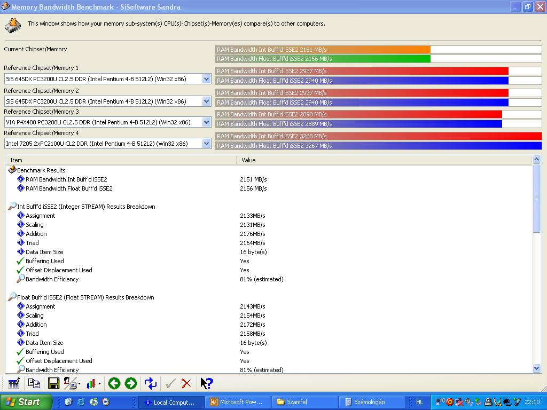The image size is (547, 410).
Task: Launch Windows Media Player from Quick Launch
Action: [x=105, y=402]
